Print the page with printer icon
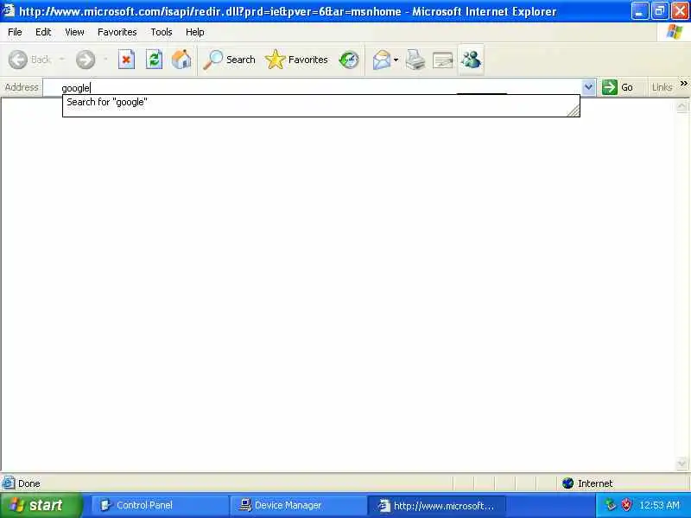Image resolution: width=691 pixels, height=518 pixels. (415, 60)
